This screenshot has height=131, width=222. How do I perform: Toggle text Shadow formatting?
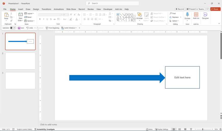(x=51, y=19)
